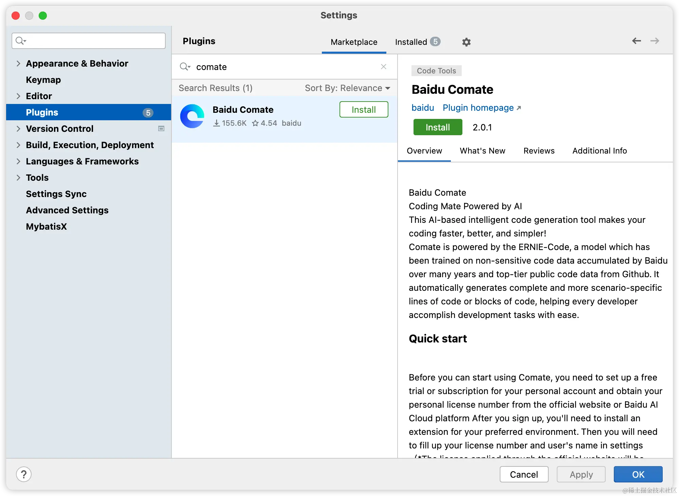Click the plugins gear settings icon

click(x=466, y=42)
